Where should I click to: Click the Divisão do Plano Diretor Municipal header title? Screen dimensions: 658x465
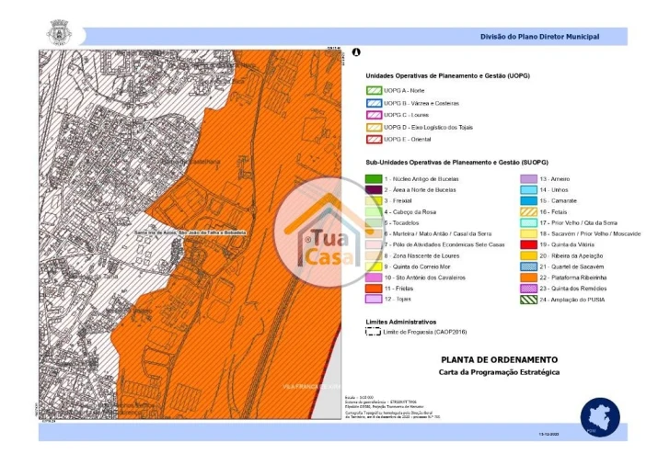pyautogui.click(x=539, y=37)
